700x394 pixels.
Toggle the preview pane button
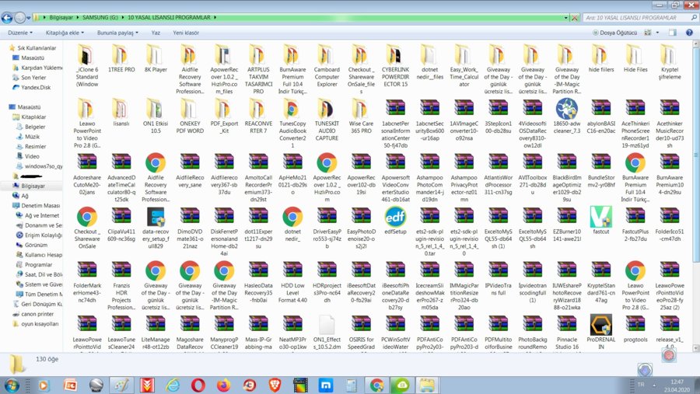coord(673,33)
